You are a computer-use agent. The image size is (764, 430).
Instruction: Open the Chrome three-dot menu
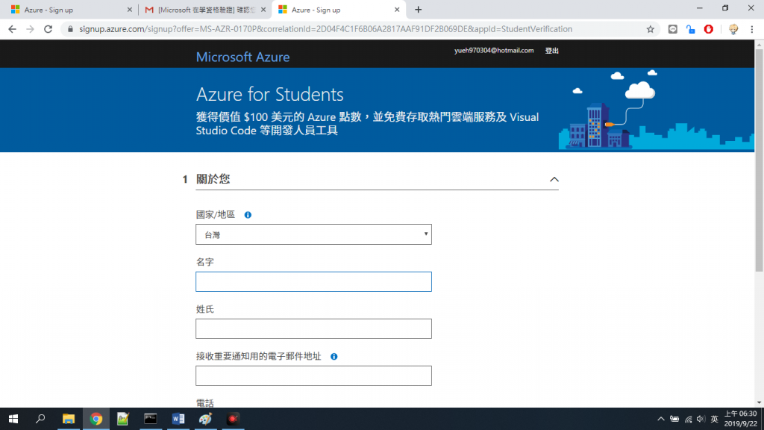tap(752, 29)
